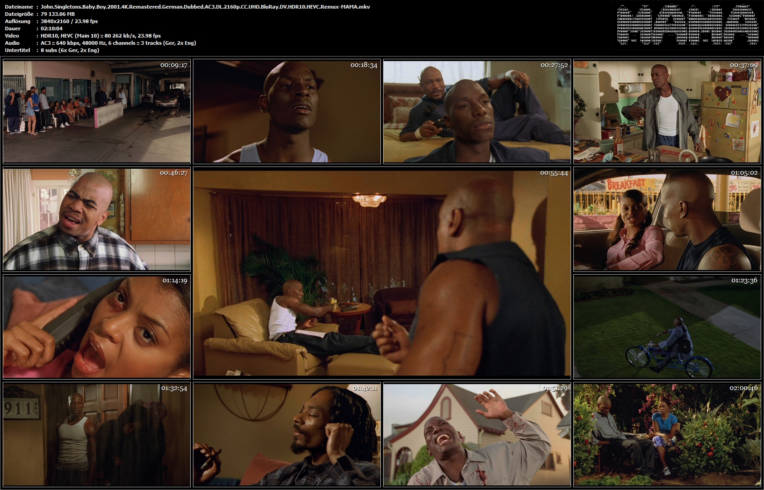Open the thumbnail stamped 01:05:02
The height and width of the screenshot is (490, 764).
[667, 219]
